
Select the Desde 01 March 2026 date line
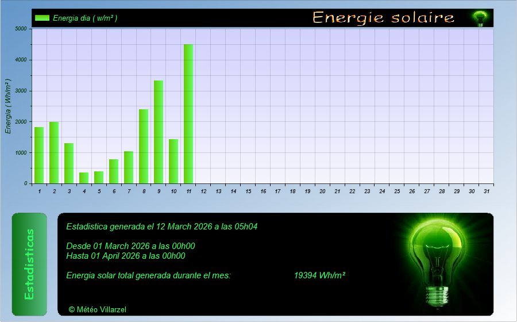(130, 246)
